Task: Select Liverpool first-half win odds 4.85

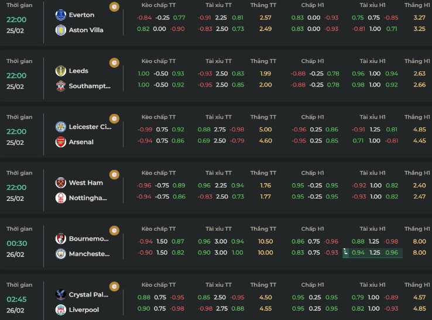Action: click(x=419, y=309)
